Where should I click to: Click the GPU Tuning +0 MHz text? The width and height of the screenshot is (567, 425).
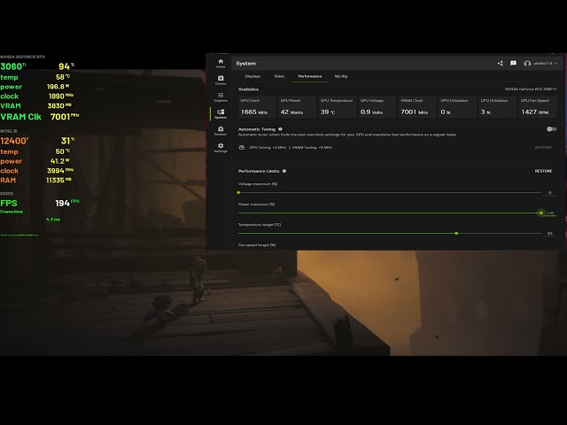pyautogui.click(x=268, y=148)
